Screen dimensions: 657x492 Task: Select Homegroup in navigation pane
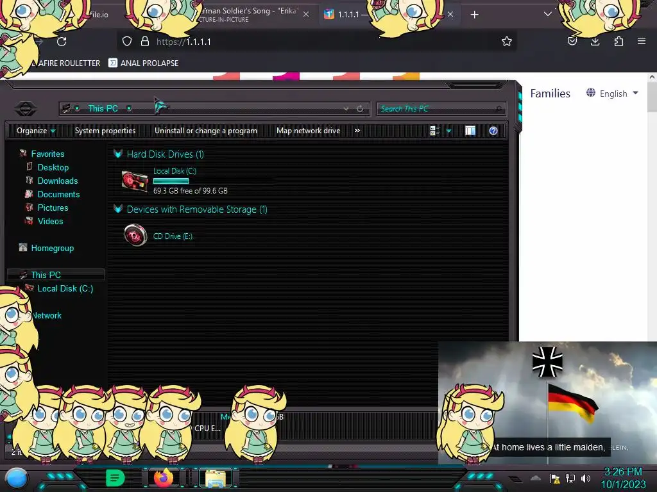(52, 248)
